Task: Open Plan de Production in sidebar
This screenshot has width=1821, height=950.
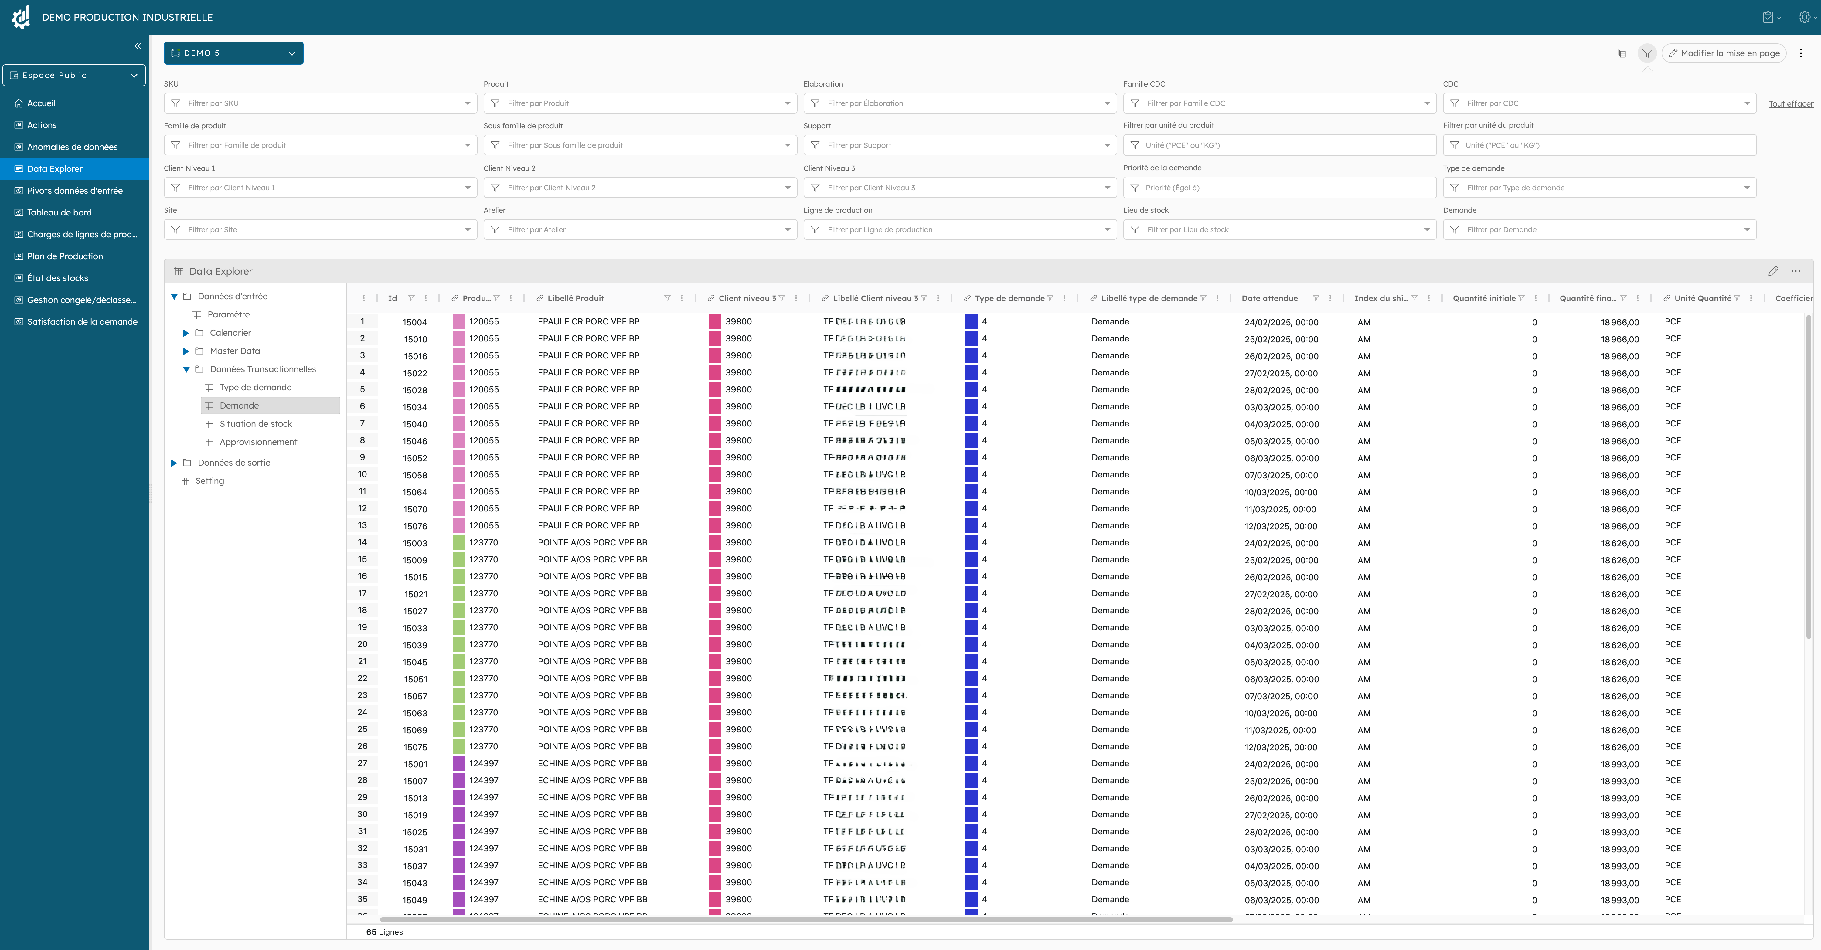Action: [74, 256]
